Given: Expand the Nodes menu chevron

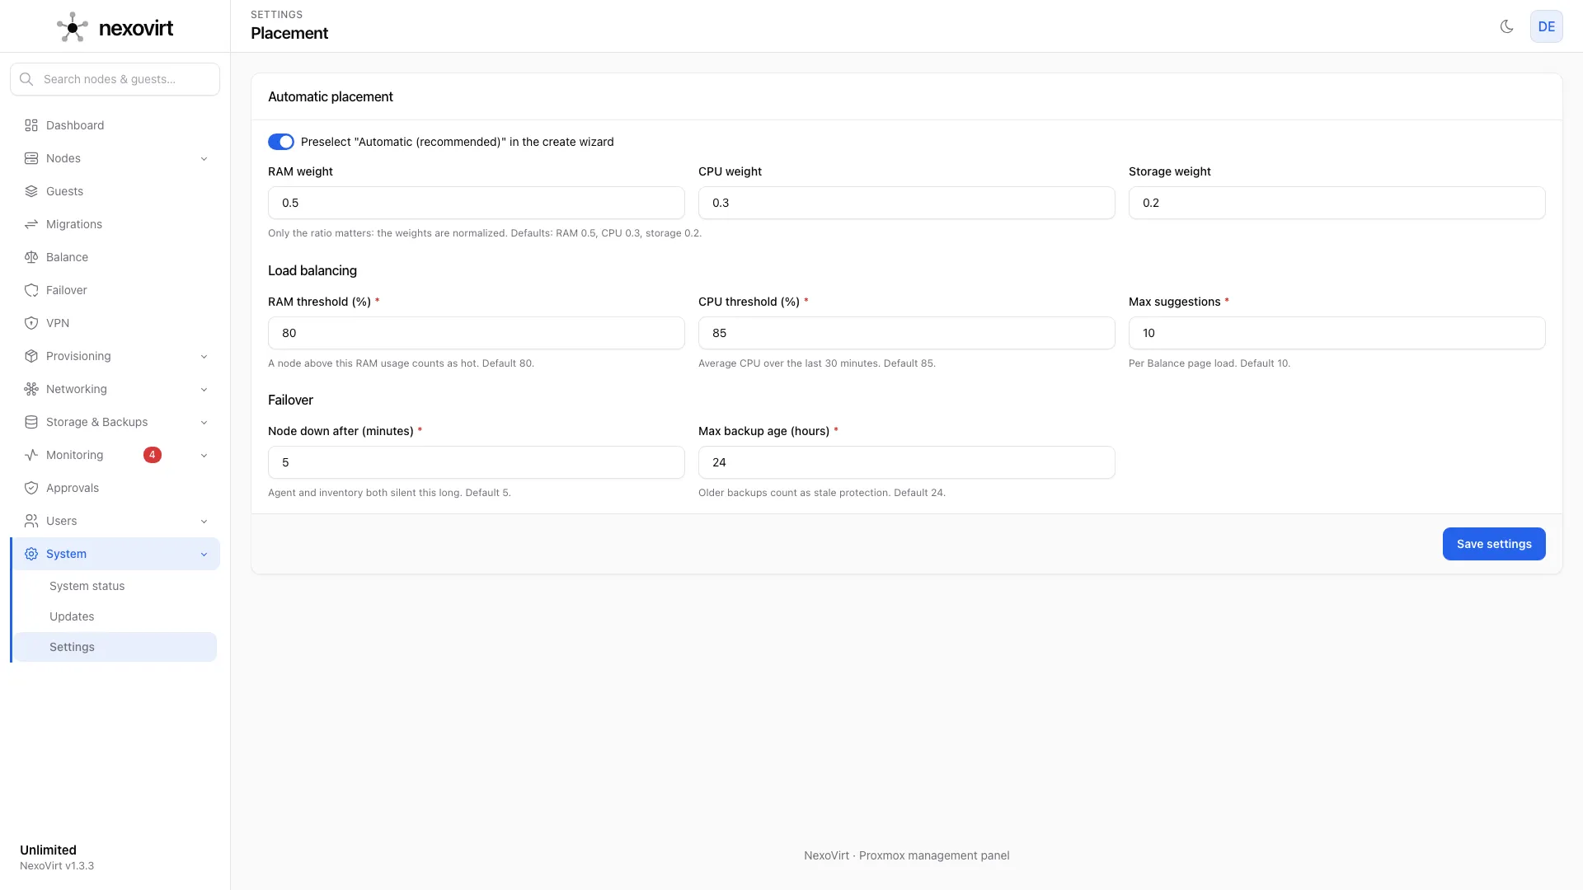Looking at the screenshot, I should coord(204,158).
